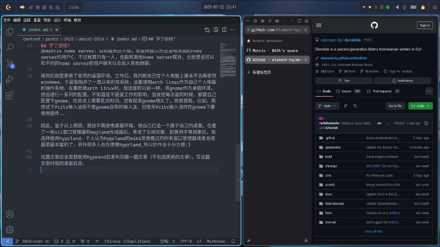Open the Manage gear in VS Code
This screenshot has height=247, width=440.
click(x=9, y=229)
